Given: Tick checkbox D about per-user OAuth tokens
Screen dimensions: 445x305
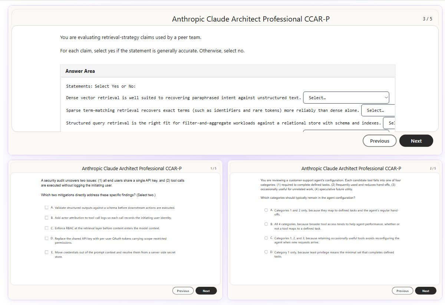Looking at the screenshot, I should (47, 239).
